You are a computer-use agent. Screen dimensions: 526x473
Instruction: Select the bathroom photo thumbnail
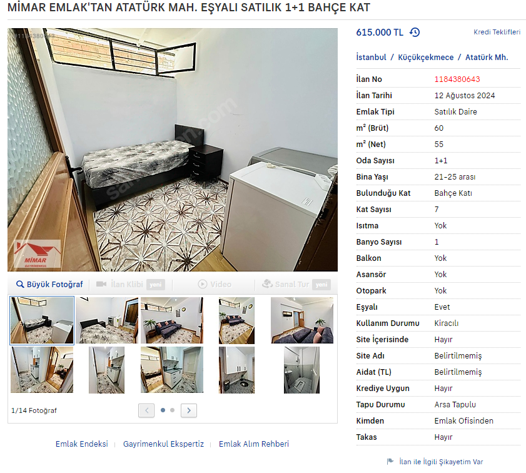[x=301, y=370]
